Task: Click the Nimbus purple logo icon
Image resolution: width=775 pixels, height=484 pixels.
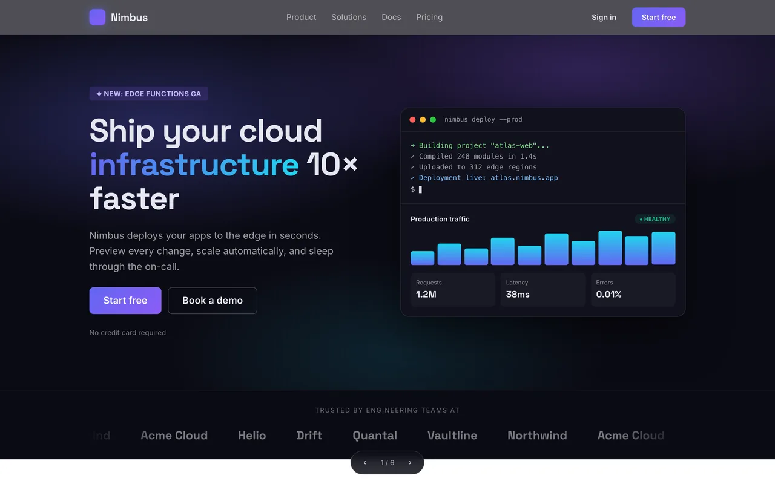Action: click(97, 17)
